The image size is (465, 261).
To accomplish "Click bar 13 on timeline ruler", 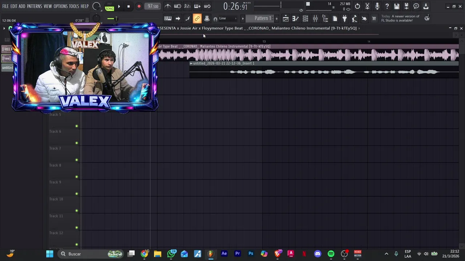I will click(x=264, y=42).
